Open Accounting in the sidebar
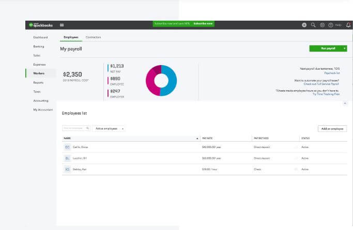The width and height of the screenshot is (353, 230). 41,101
